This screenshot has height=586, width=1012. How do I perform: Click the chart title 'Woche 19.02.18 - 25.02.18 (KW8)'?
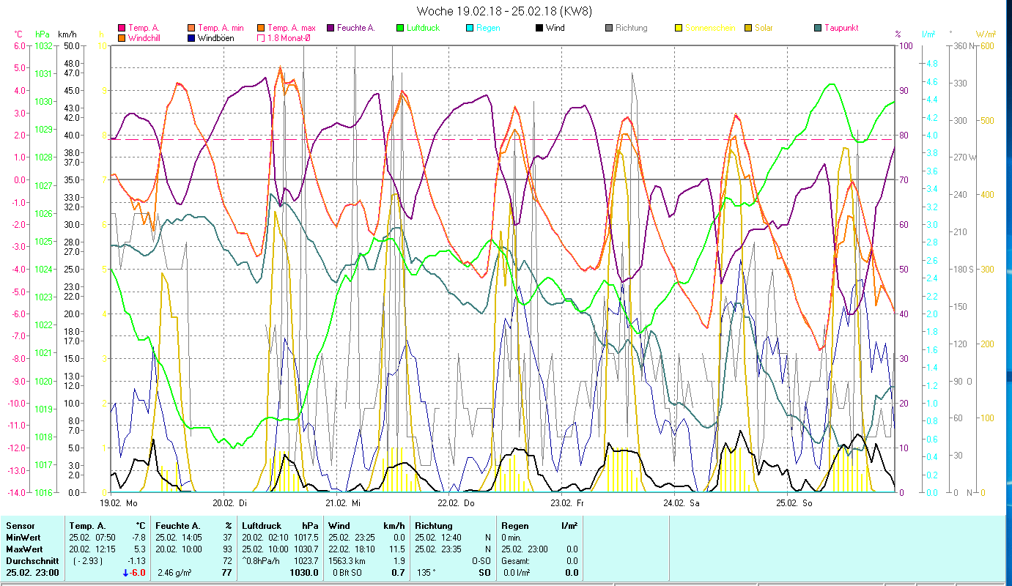click(x=504, y=11)
